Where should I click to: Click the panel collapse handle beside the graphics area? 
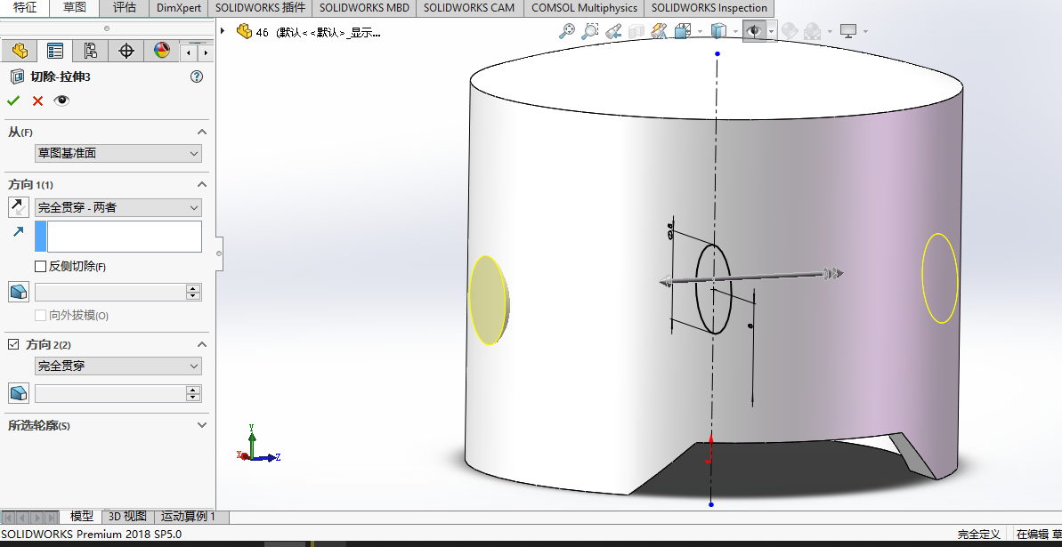pos(219,253)
